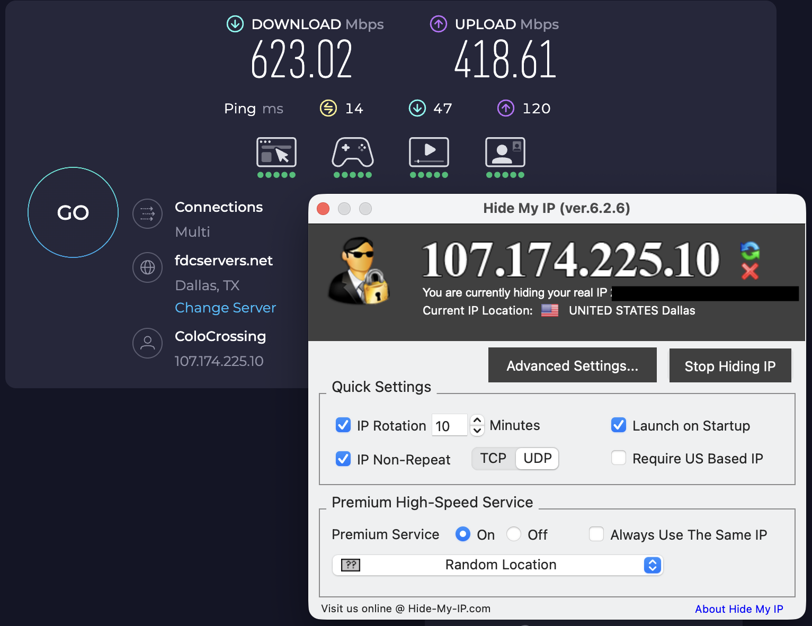Refresh the hidden IP with the green arrows icon
Screen dimensions: 812x626
pyautogui.click(x=751, y=250)
